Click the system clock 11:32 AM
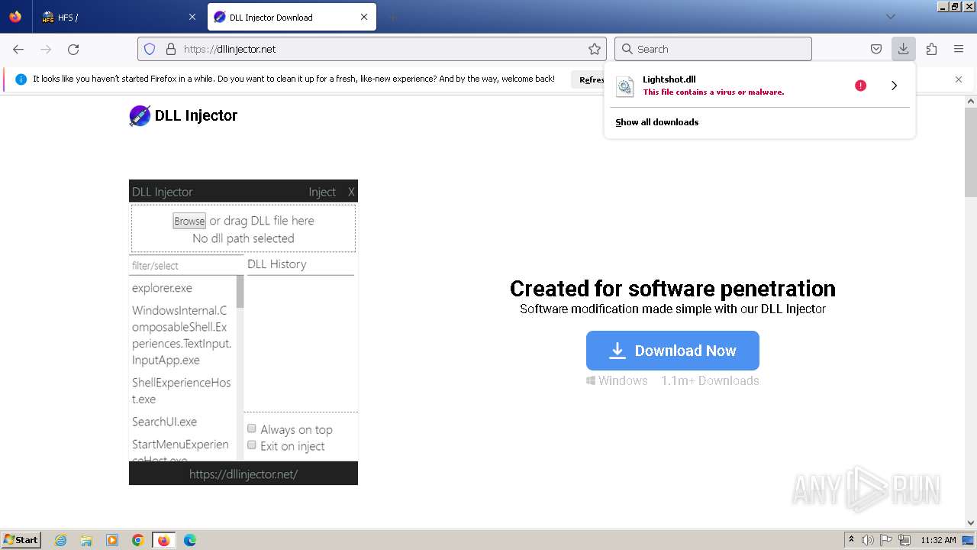Screen dimensions: 977x550 click(x=938, y=540)
